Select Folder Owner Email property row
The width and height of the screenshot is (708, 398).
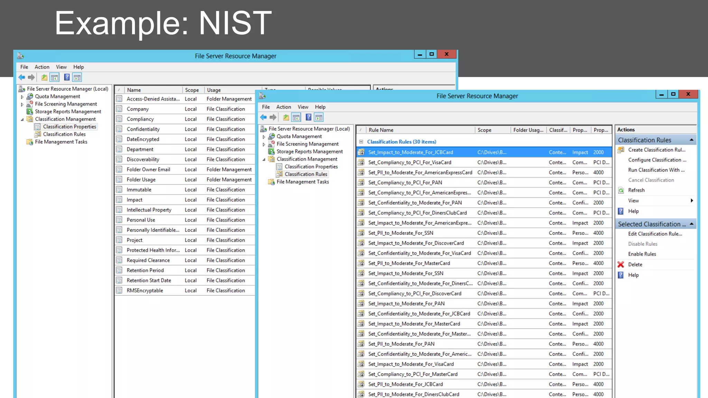point(185,169)
